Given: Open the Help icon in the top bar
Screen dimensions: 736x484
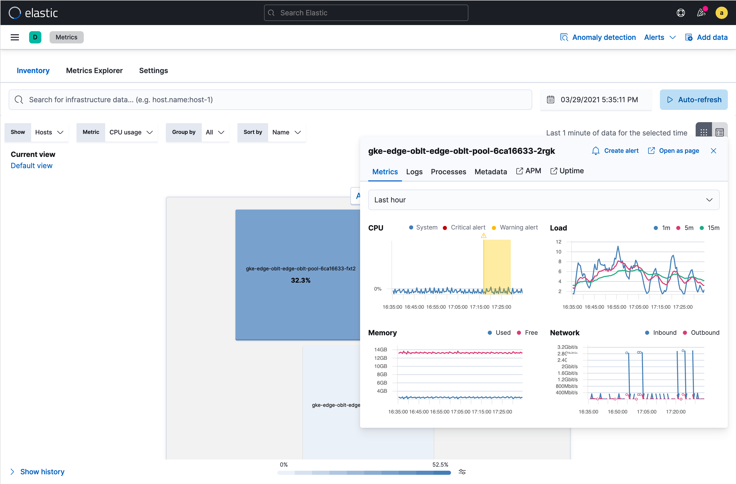Looking at the screenshot, I should click(x=681, y=13).
